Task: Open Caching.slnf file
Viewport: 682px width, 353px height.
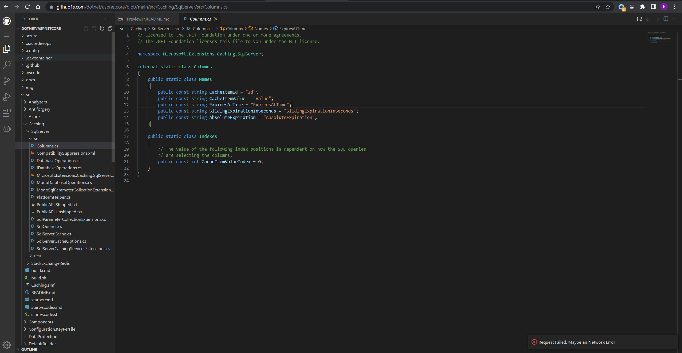Action: [x=65, y=285]
